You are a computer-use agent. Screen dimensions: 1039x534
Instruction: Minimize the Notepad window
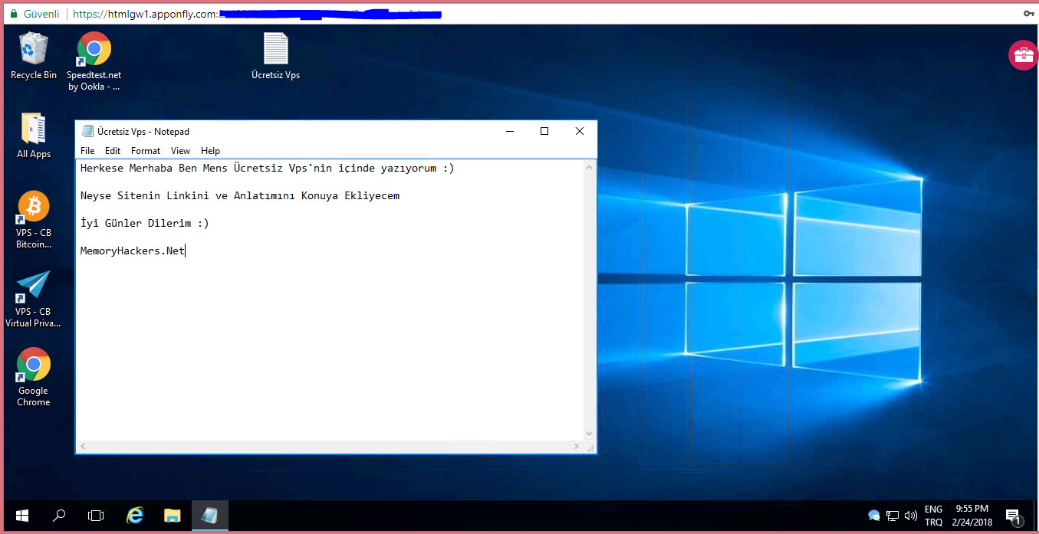coord(510,131)
